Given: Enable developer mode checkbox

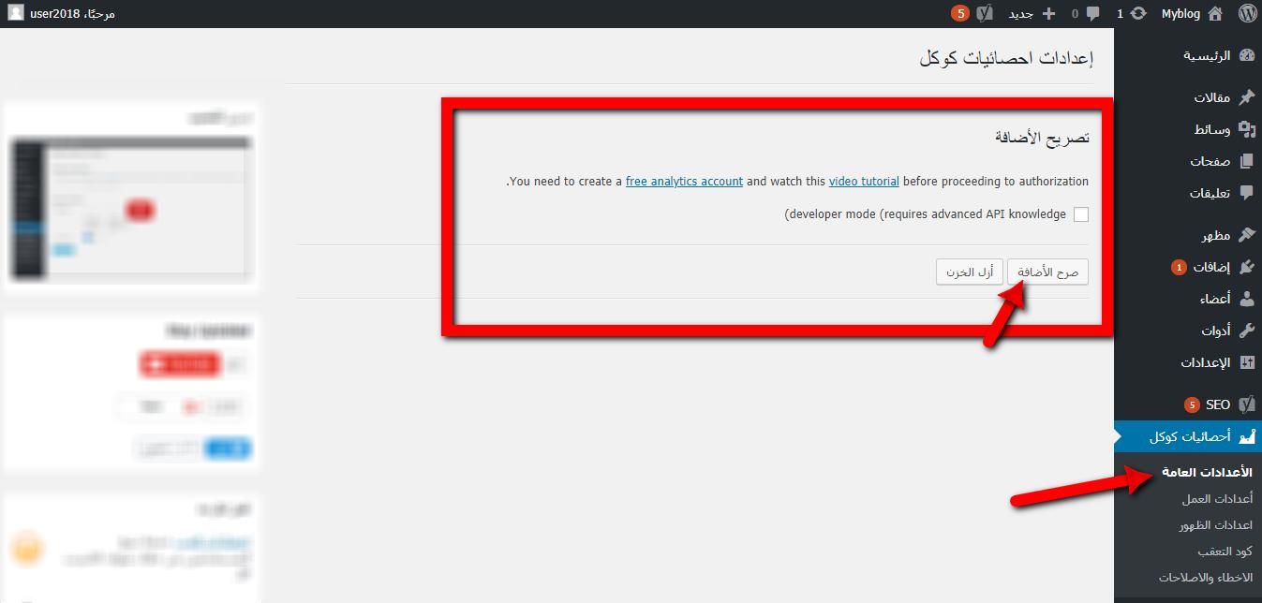Looking at the screenshot, I should (x=1081, y=214).
